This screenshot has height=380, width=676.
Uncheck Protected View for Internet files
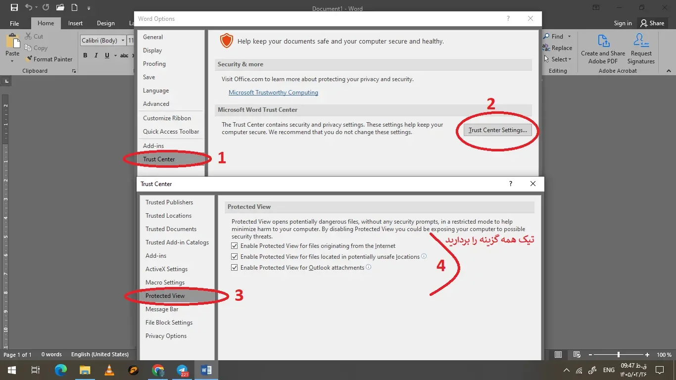(235, 246)
